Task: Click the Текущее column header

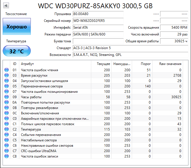Action: pos(101,64)
